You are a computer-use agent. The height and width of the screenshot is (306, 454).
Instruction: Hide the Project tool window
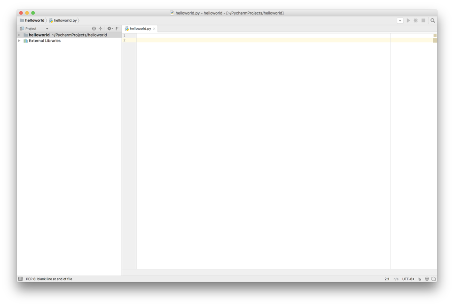pos(117,28)
